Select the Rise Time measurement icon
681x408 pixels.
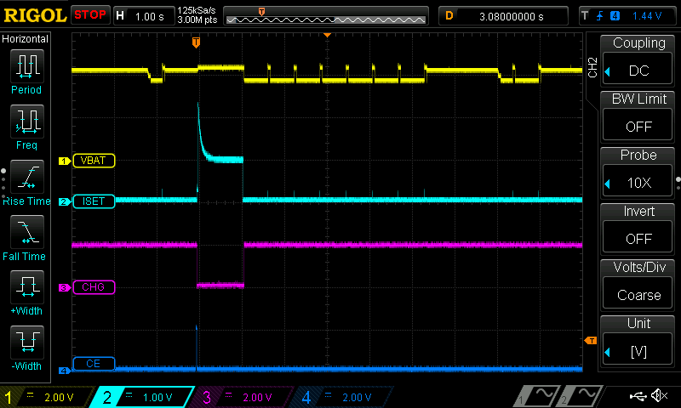coord(27,177)
